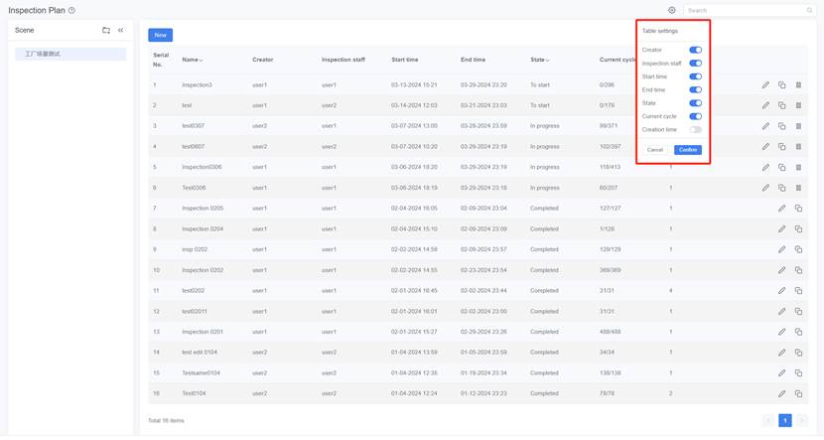Turn off the Current cycle toggle
This screenshot has height=440, width=824.
695,116
